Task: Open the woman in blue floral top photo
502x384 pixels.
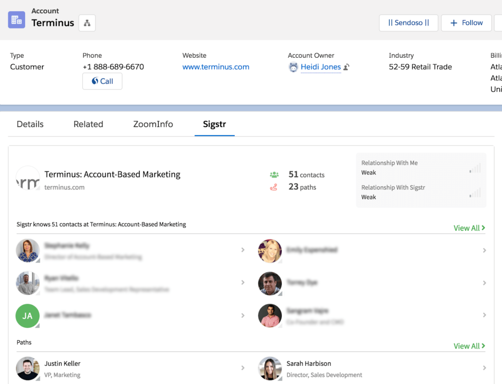Action: [27, 251]
